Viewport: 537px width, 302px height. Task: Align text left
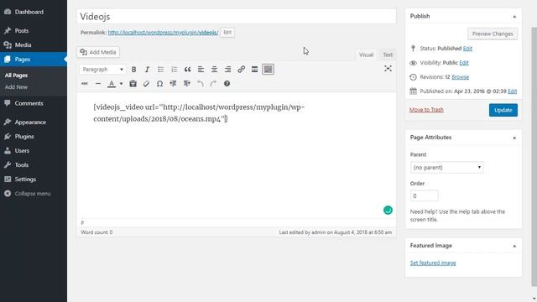pos(201,70)
